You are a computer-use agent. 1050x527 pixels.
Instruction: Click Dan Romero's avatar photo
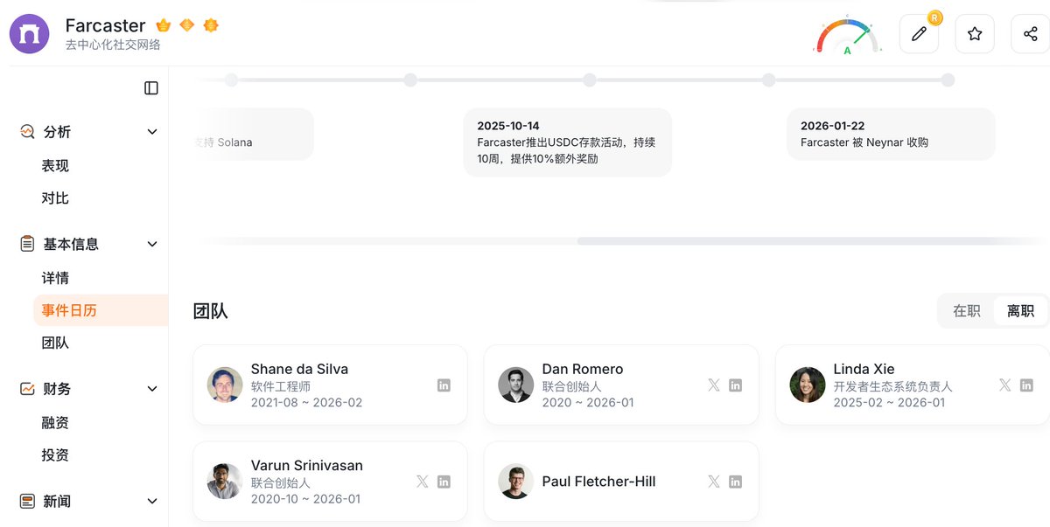[x=516, y=385]
